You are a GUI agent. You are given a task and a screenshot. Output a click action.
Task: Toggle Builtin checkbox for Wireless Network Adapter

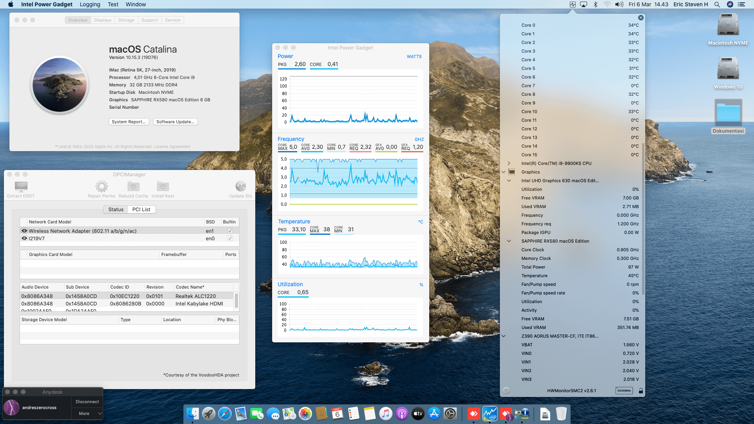(230, 231)
